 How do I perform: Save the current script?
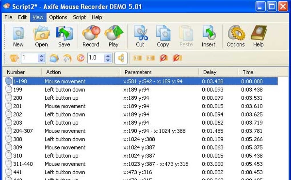point(64,37)
